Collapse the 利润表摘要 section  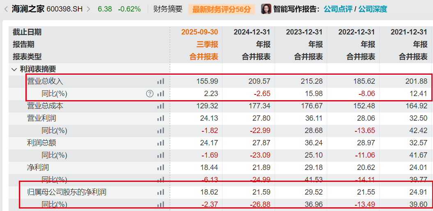tap(14, 69)
